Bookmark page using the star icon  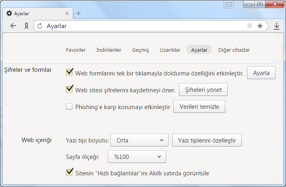pos(260,26)
